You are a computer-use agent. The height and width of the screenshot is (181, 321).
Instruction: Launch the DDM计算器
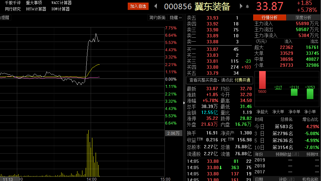point(61,9)
